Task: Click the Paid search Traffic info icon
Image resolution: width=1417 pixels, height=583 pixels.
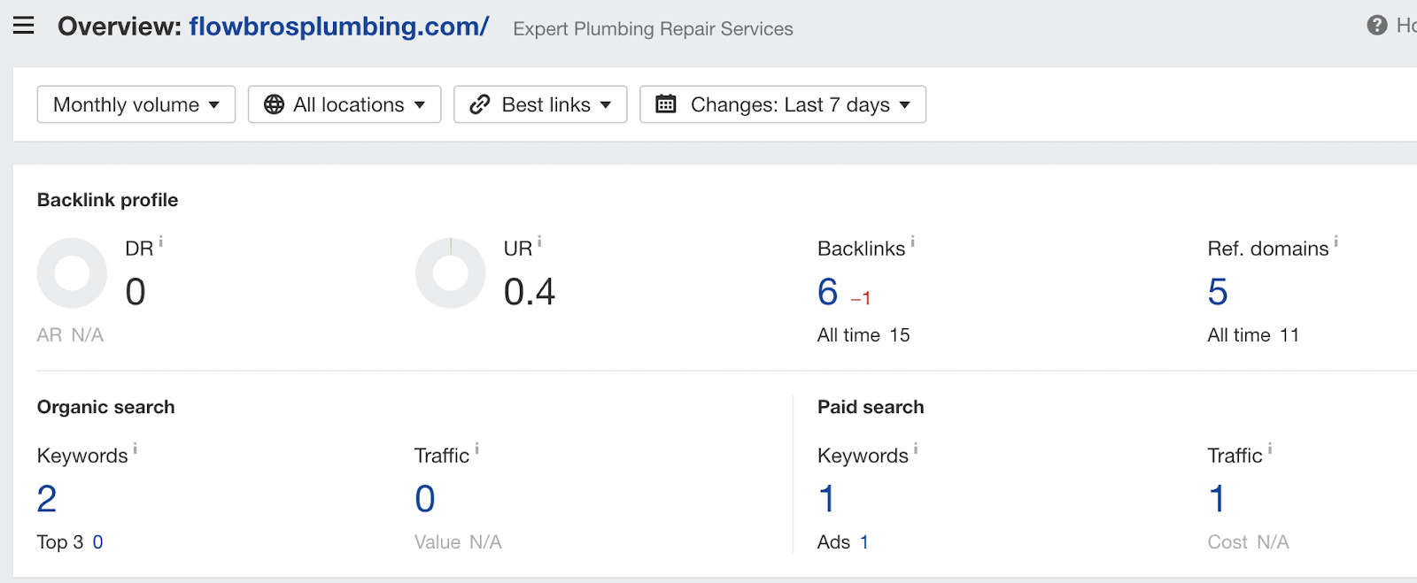Action: 1270,449
